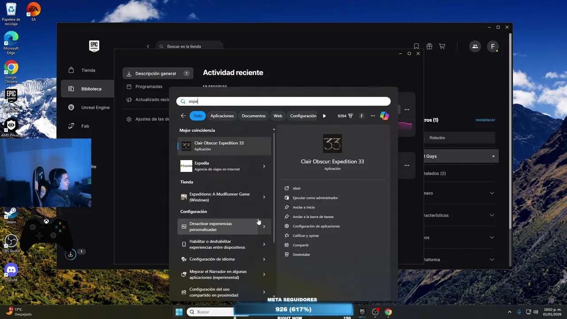
Task: Open Epic Games icon on the taskbar
Action: (362, 312)
